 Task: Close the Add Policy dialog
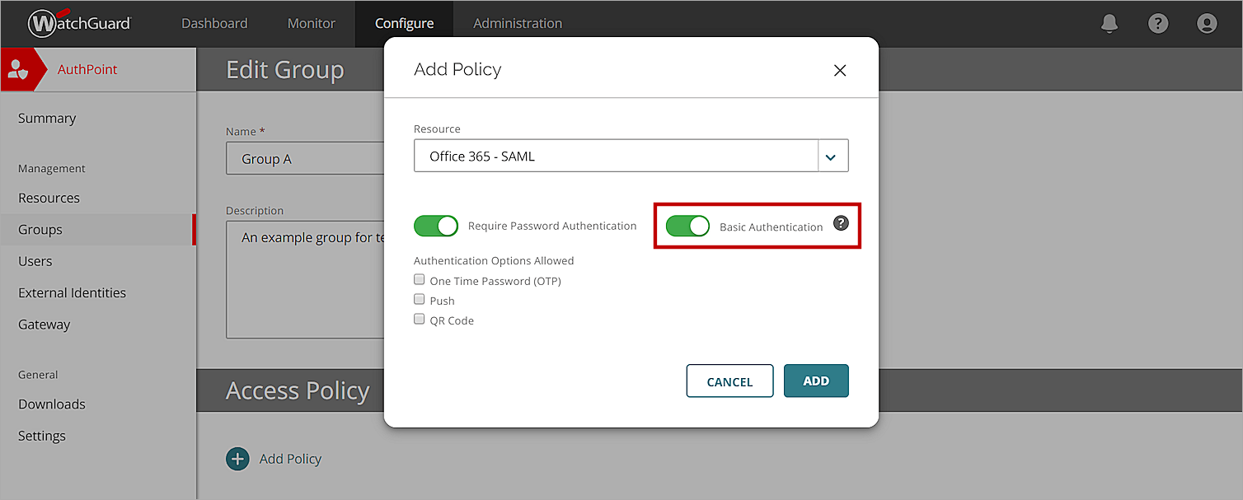[x=840, y=71]
